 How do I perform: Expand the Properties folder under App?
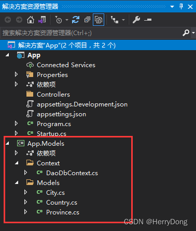(16, 74)
